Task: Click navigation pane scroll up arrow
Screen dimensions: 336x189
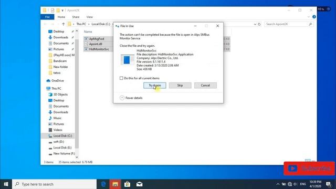Action: point(77,31)
